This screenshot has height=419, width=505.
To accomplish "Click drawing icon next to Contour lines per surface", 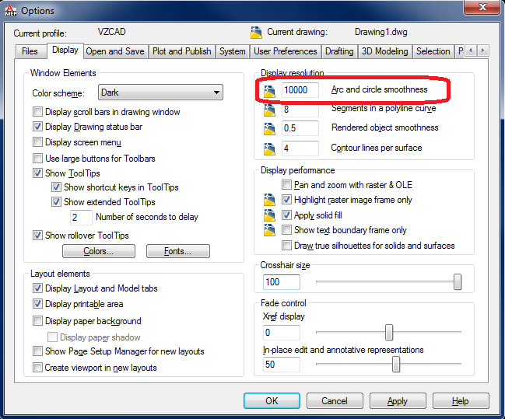I will pos(269,149).
